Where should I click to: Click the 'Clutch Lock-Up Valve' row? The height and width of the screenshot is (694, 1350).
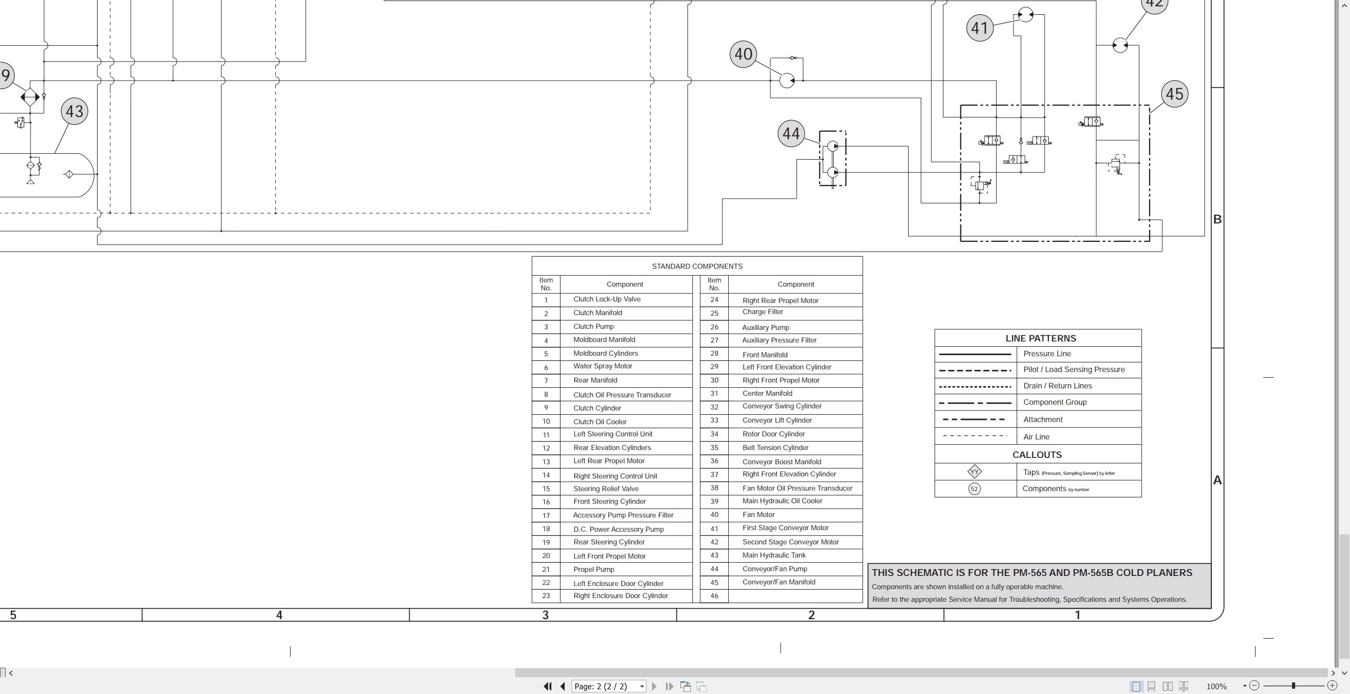pos(612,299)
